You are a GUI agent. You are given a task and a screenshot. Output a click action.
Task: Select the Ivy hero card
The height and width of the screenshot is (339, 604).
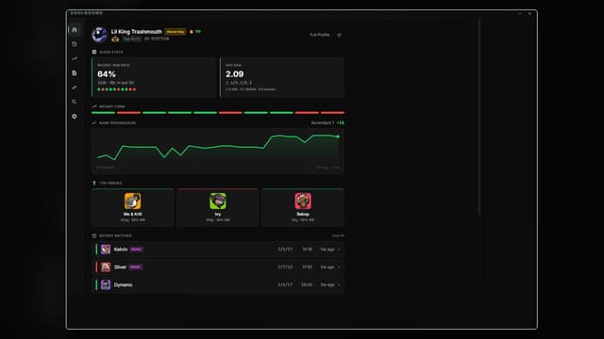click(218, 207)
